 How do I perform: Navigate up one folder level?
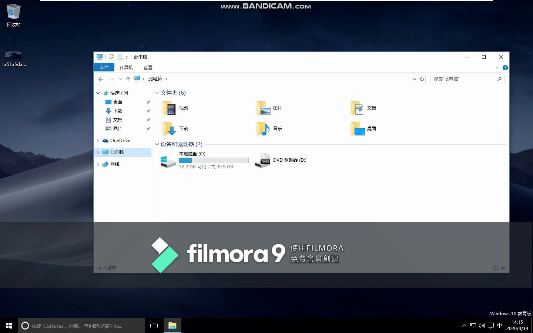point(128,79)
